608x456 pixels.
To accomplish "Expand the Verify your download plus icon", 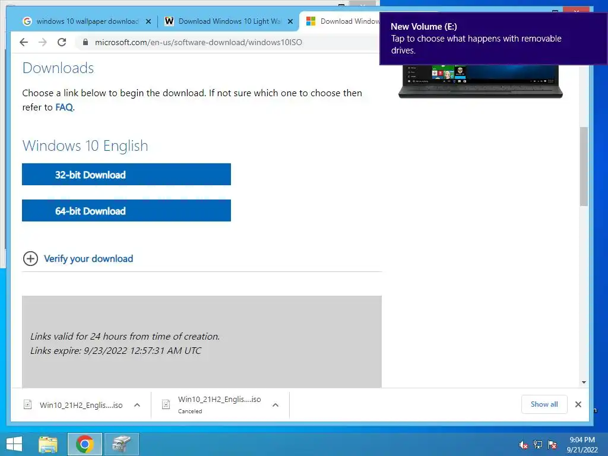I will coord(31,259).
